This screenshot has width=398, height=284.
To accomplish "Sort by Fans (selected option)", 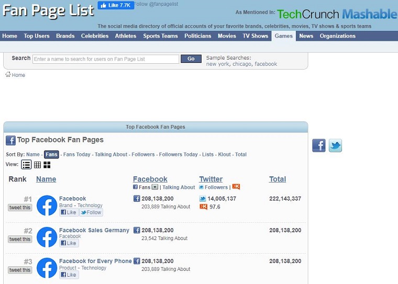I will [x=51, y=154].
